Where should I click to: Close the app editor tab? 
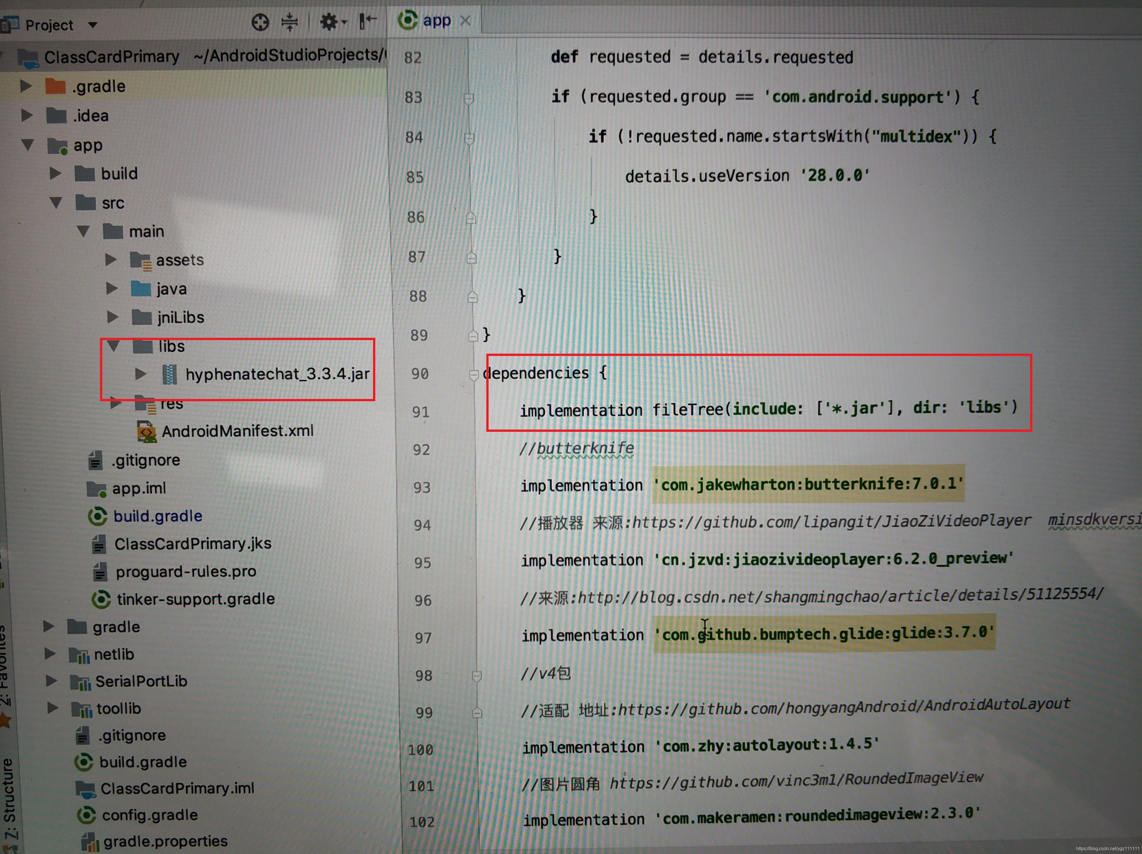point(465,21)
